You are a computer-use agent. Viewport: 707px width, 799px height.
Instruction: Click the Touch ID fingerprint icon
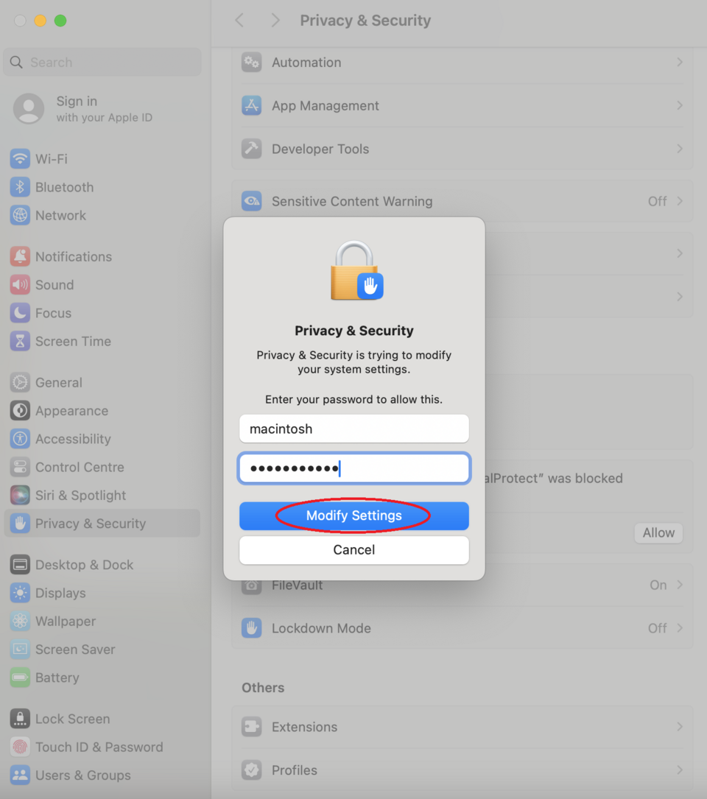point(20,747)
